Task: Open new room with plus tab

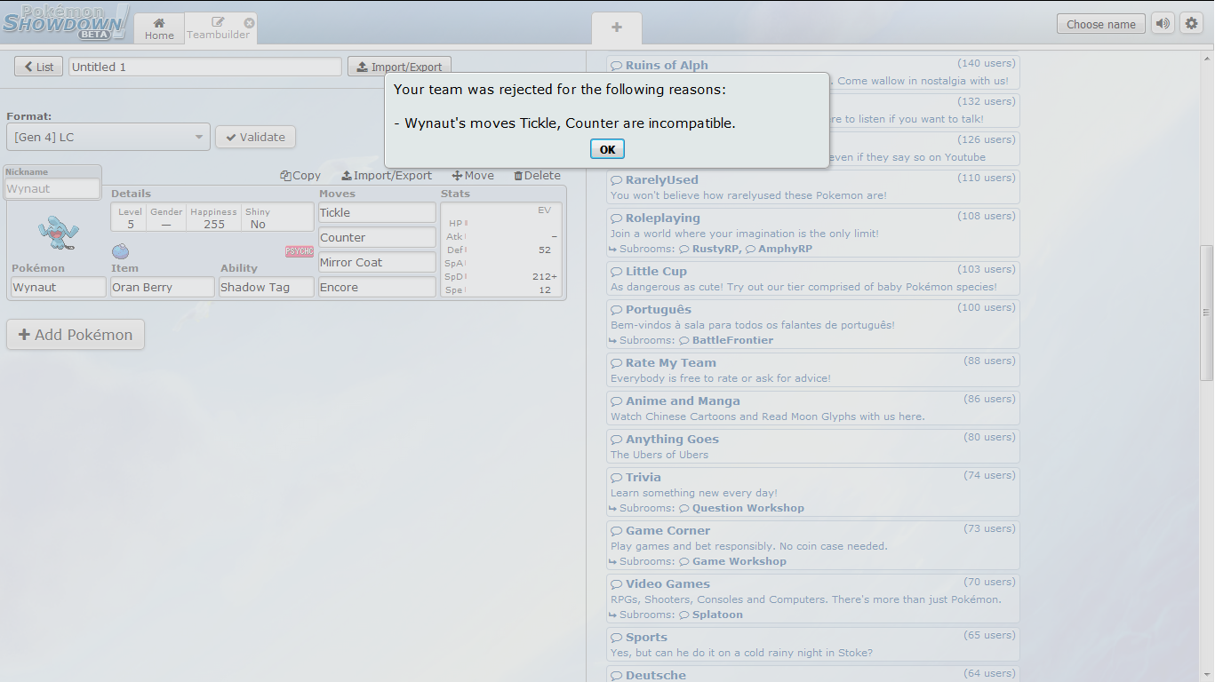Action: (x=616, y=28)
